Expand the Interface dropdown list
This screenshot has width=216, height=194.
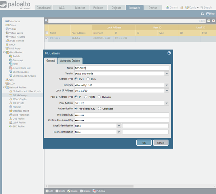pos(167,85)
